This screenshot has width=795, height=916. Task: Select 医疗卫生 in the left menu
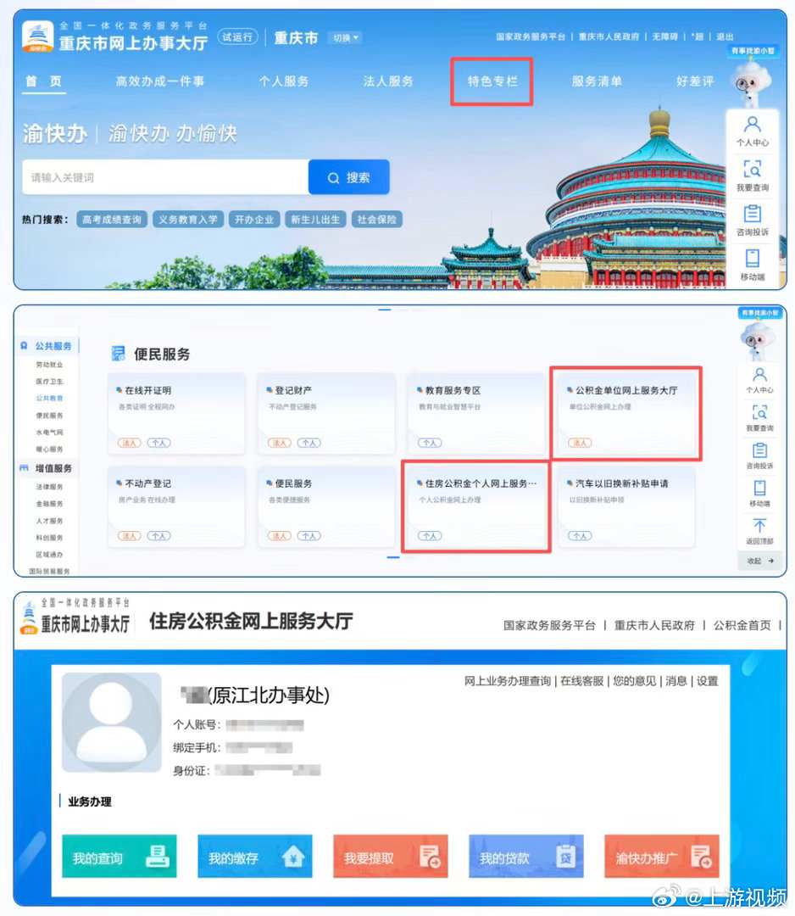tap(49, 382)
